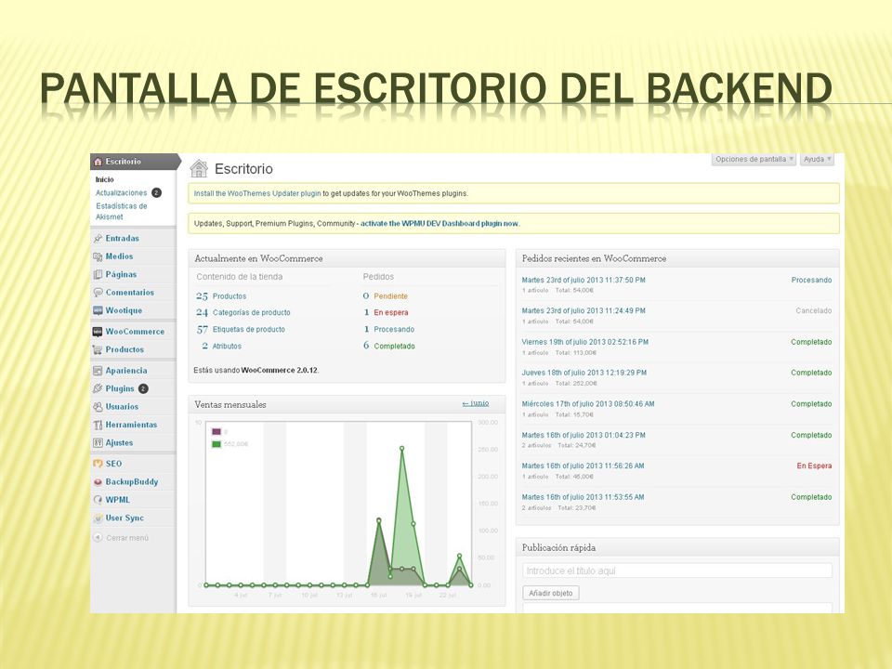Click the SEO plugin icon
The image size is (892, 669).
tap(98, 464)
